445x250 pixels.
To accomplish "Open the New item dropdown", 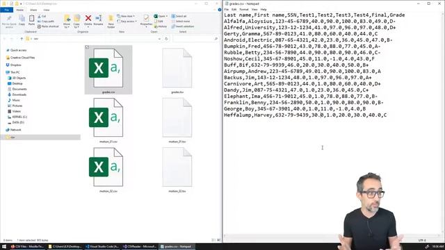I will click(x=126, y=16).
